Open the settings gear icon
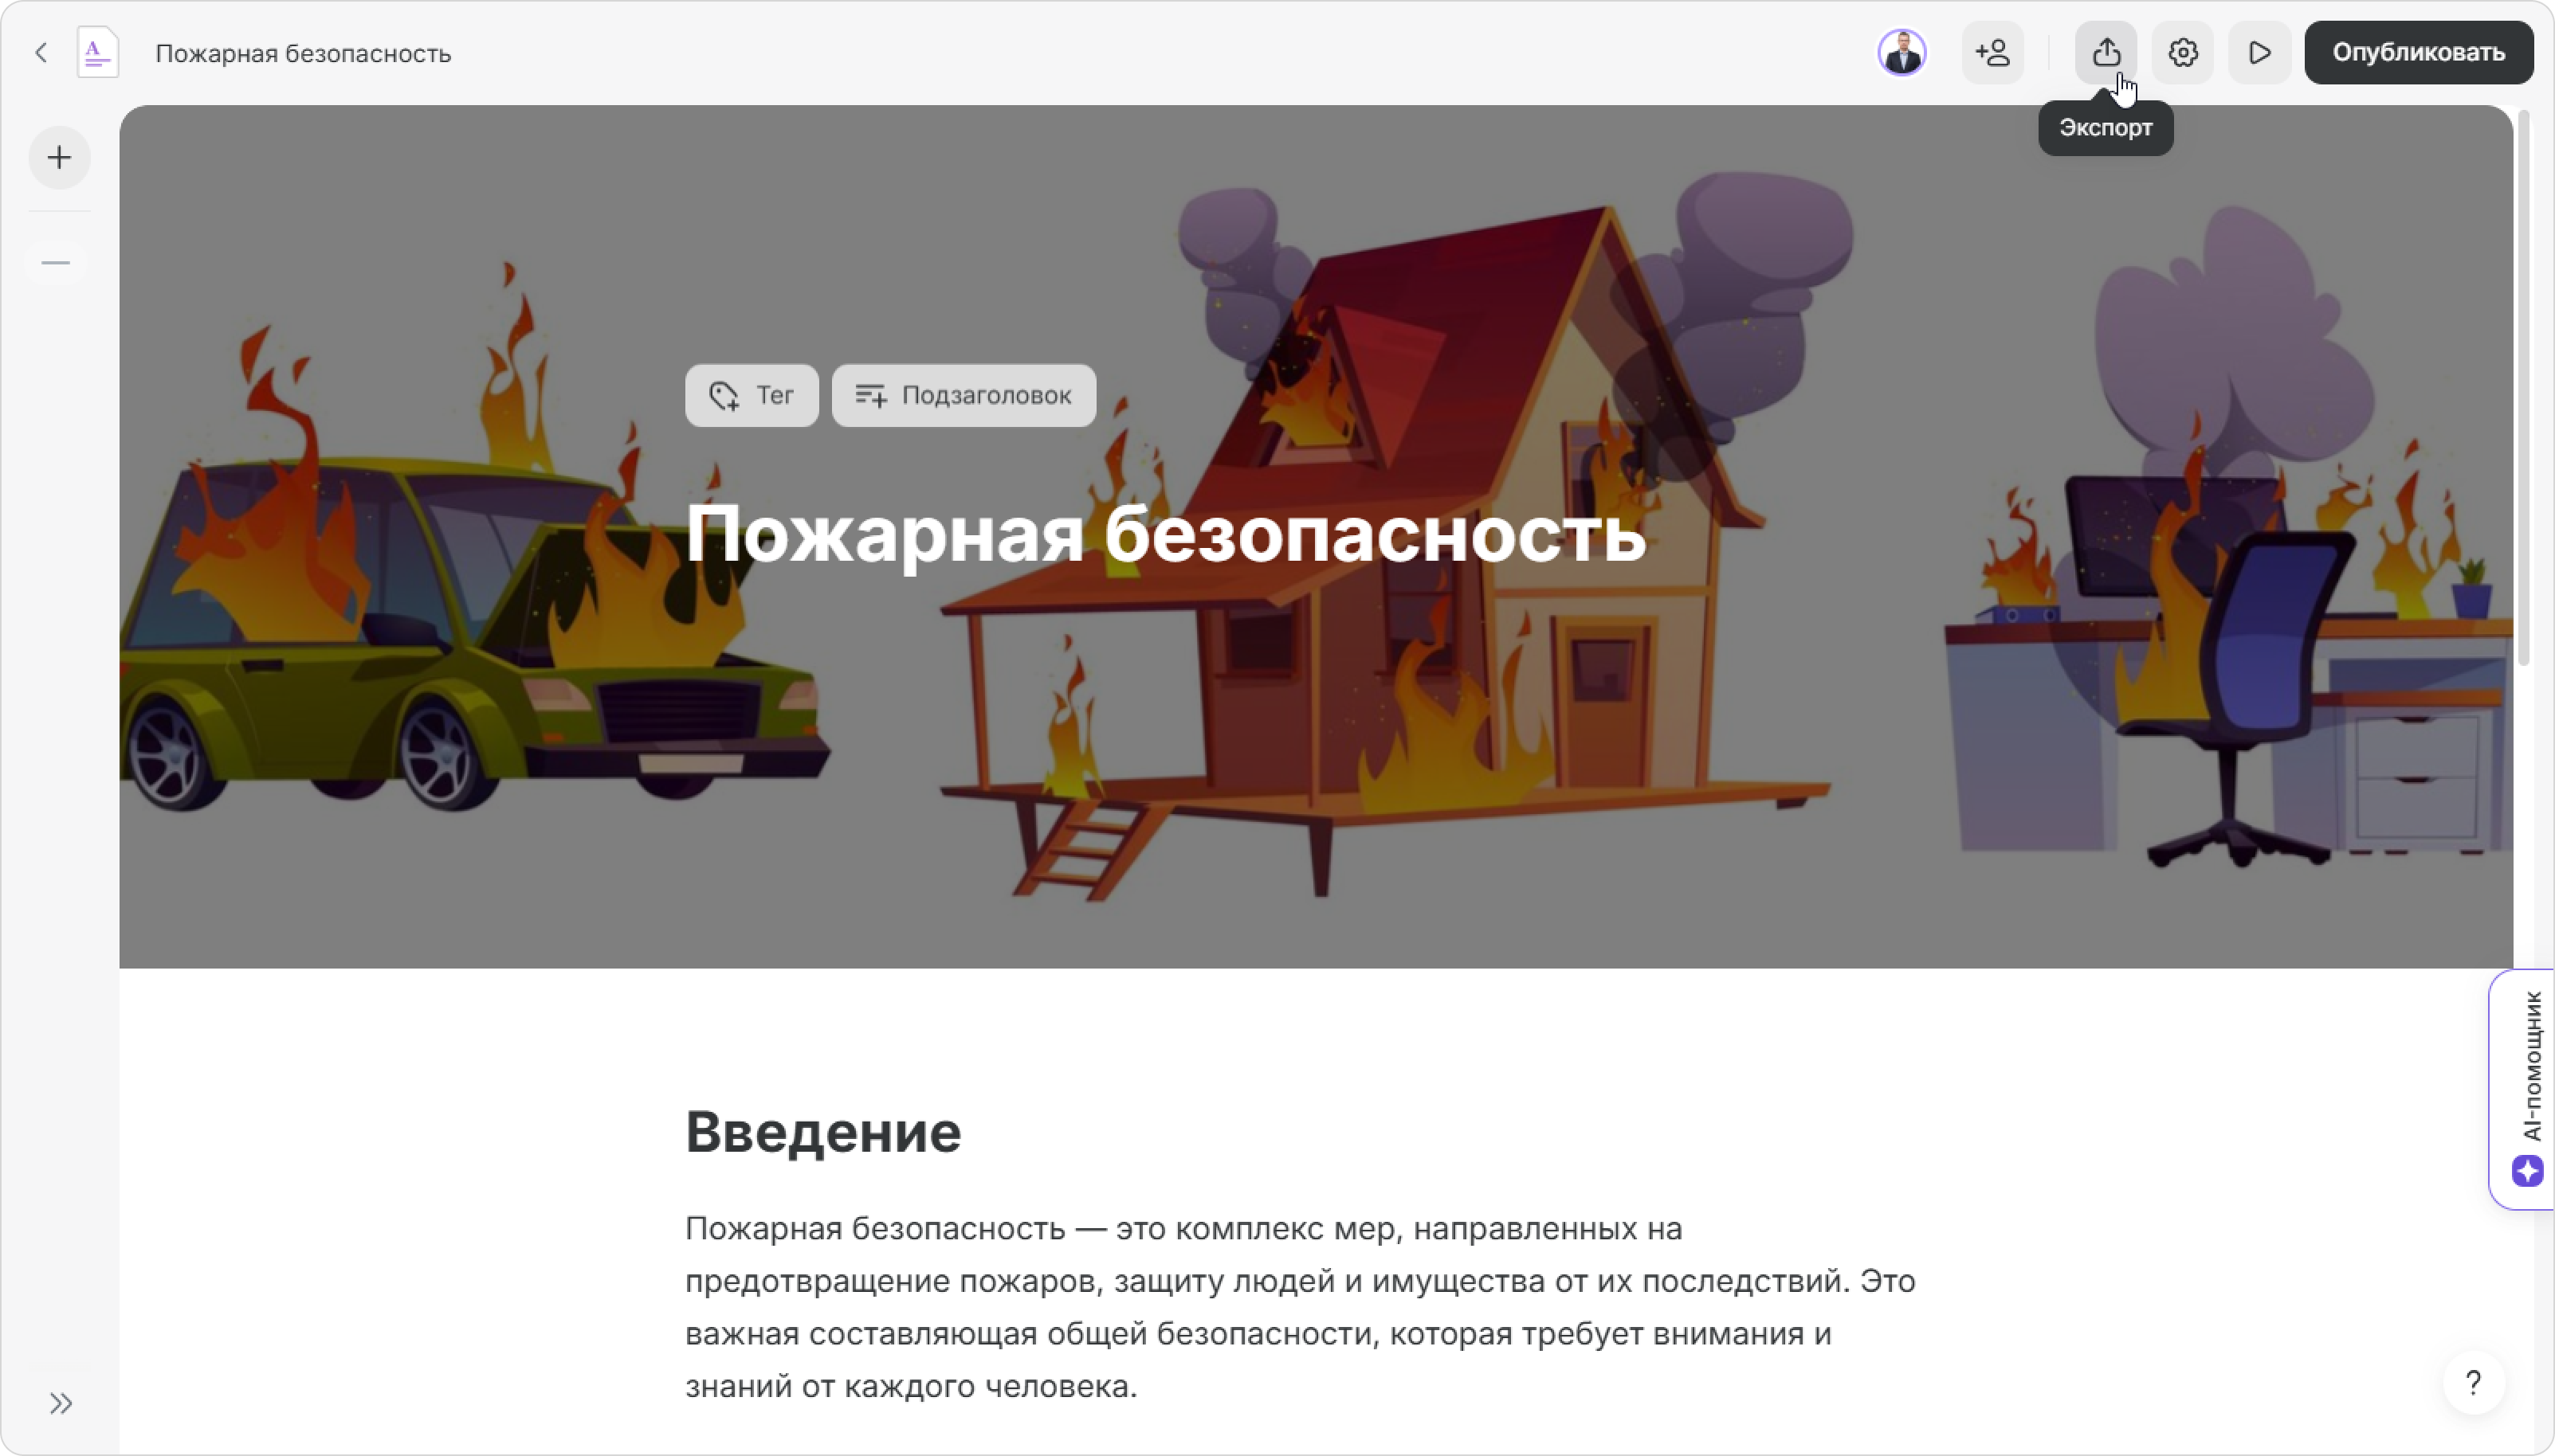This screenshot has width=2555, height=1456. click(x=2183, y=53)
